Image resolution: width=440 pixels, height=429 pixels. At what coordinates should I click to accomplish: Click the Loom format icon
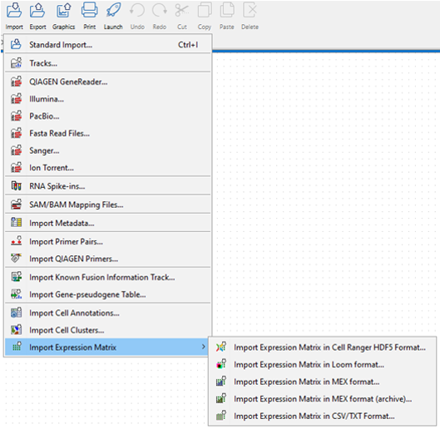coord(221,364)
